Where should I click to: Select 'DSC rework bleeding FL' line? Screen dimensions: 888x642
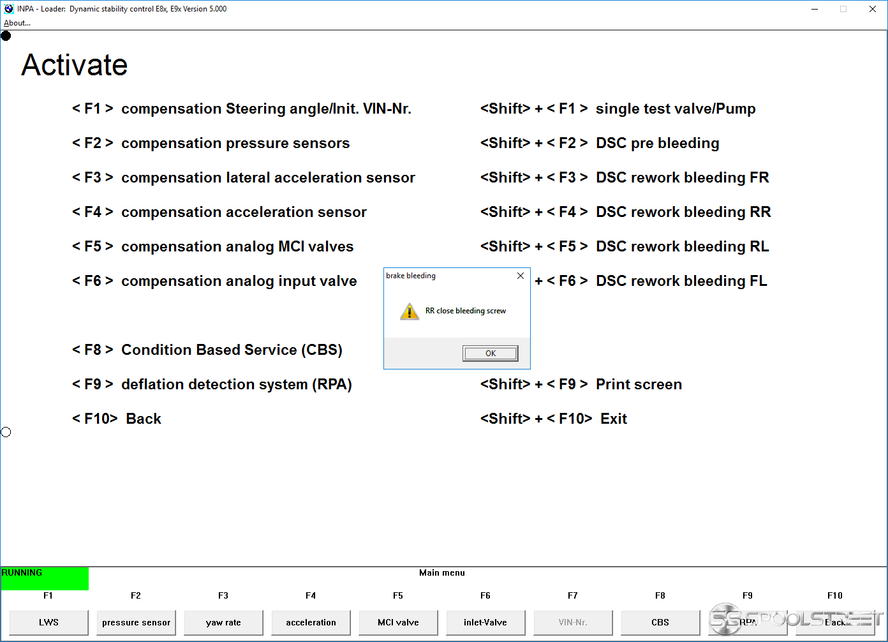click(651, 281)
